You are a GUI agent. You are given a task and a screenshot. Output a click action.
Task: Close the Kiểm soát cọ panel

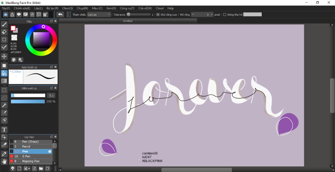(x=55, y=88)
